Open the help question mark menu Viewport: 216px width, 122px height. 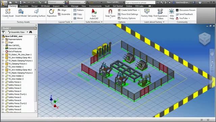200,2
